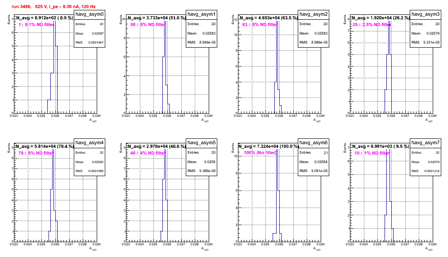448x257 pixels.
Task: Click the A_LED axis title under havg_asym7
Action: click(429, 249)
